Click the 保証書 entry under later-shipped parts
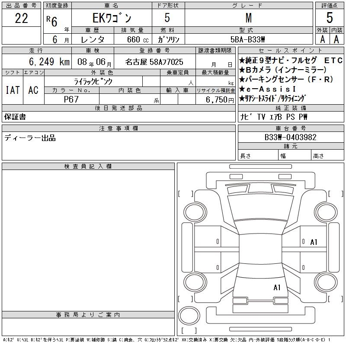Viewport: 346px width, 346px height. [15, 117]
